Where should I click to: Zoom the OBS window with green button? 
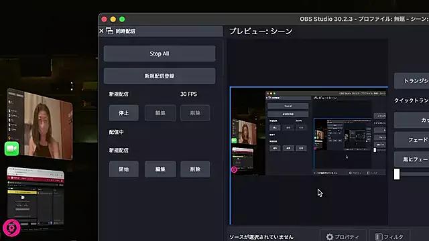[x=122, y=19]
